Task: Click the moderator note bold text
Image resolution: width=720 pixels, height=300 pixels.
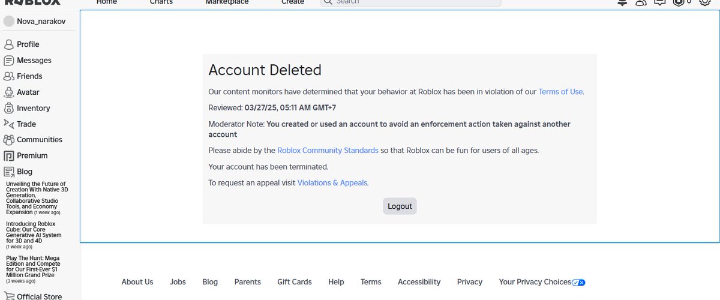Action: (x=389, y=129)
